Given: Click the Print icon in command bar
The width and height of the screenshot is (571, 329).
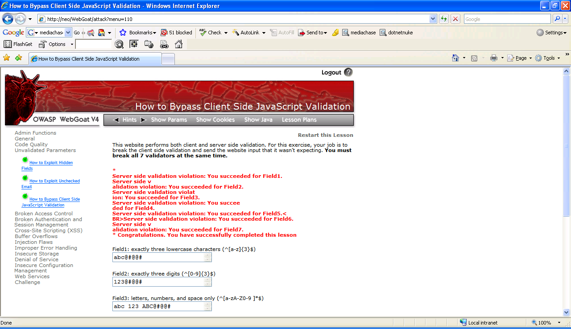Looking at the screenshot, I should 493,58.
